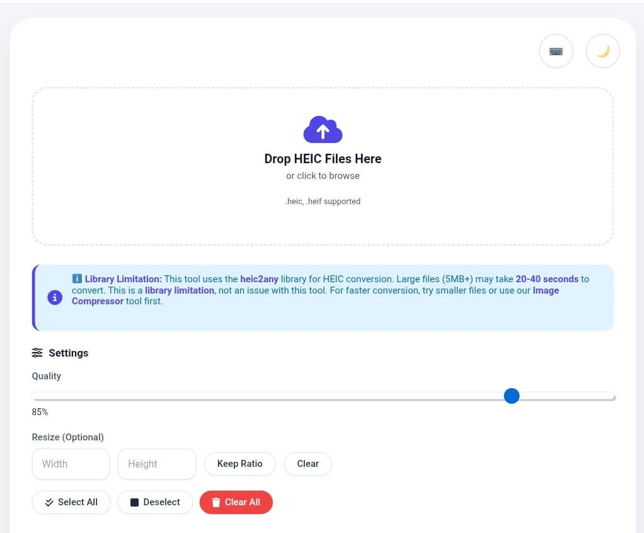Click the trash icon in Clear All
This screenshot has width=644, height=533.
click(216, 502)
